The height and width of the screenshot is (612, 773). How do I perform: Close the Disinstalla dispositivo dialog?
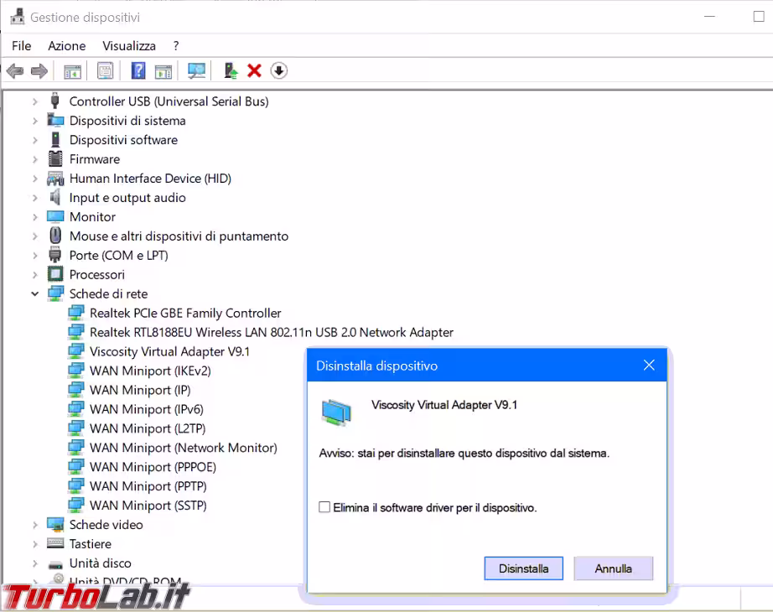[x=649, y=365]
